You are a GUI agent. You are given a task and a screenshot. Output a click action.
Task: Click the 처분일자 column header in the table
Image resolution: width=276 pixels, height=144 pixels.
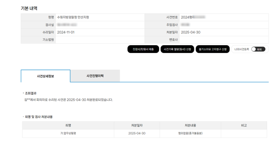(x=137, y=125)
